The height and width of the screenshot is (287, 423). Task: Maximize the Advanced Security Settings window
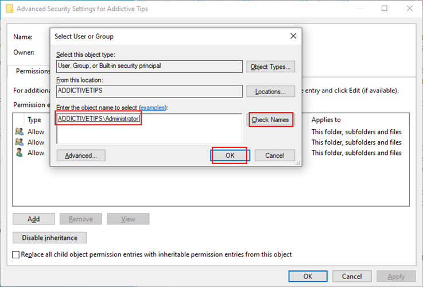385,9
